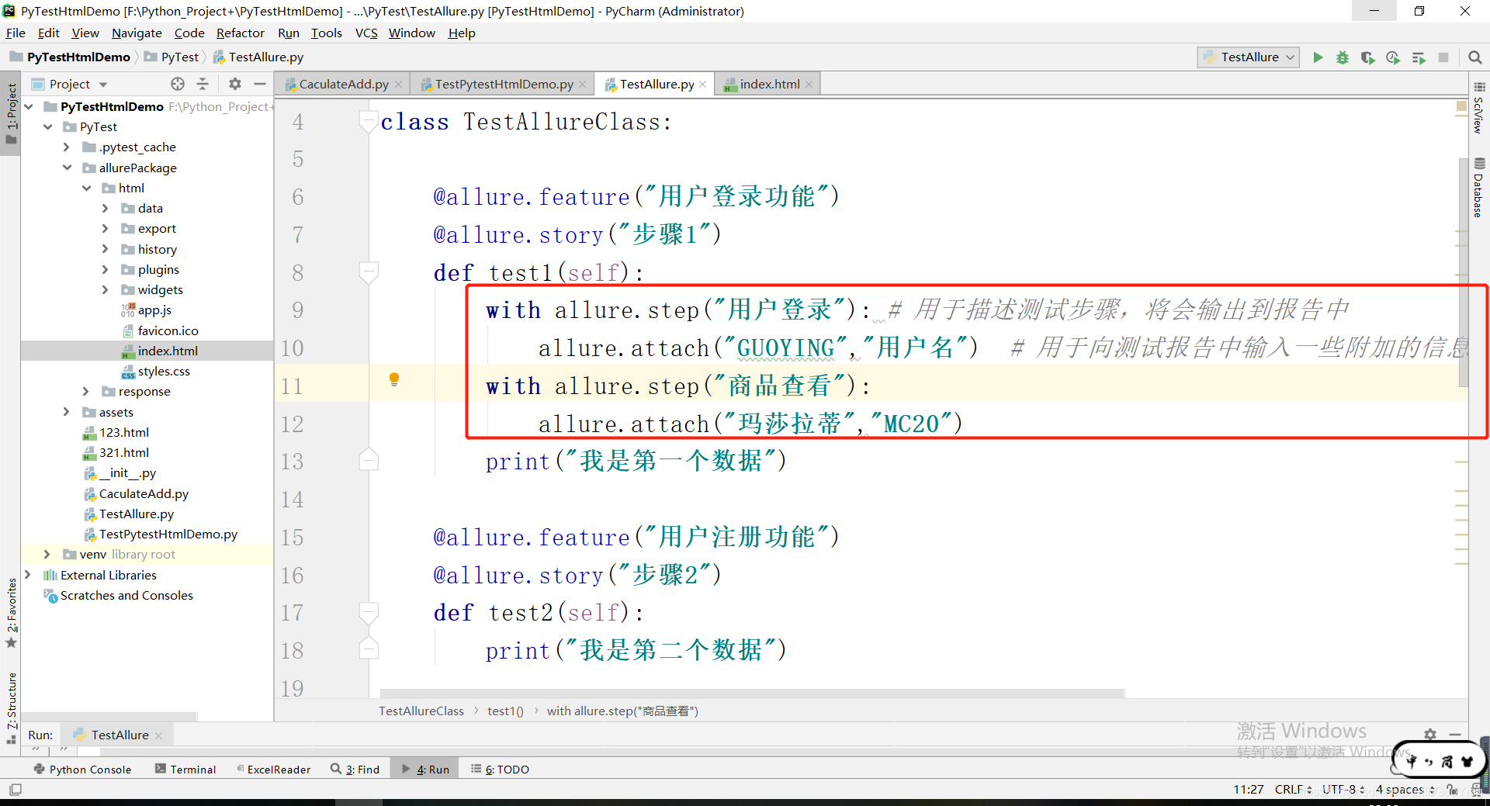Switch to the CaculateAdd.py editor tab
Image resolution: width=1490 pixels, height=806 pixels.
[344, 84]
